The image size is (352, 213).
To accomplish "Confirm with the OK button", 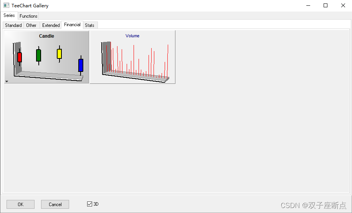I will pos(20,204).
